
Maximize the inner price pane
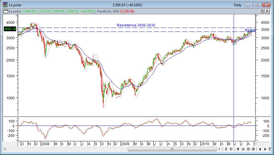(262, 11)
